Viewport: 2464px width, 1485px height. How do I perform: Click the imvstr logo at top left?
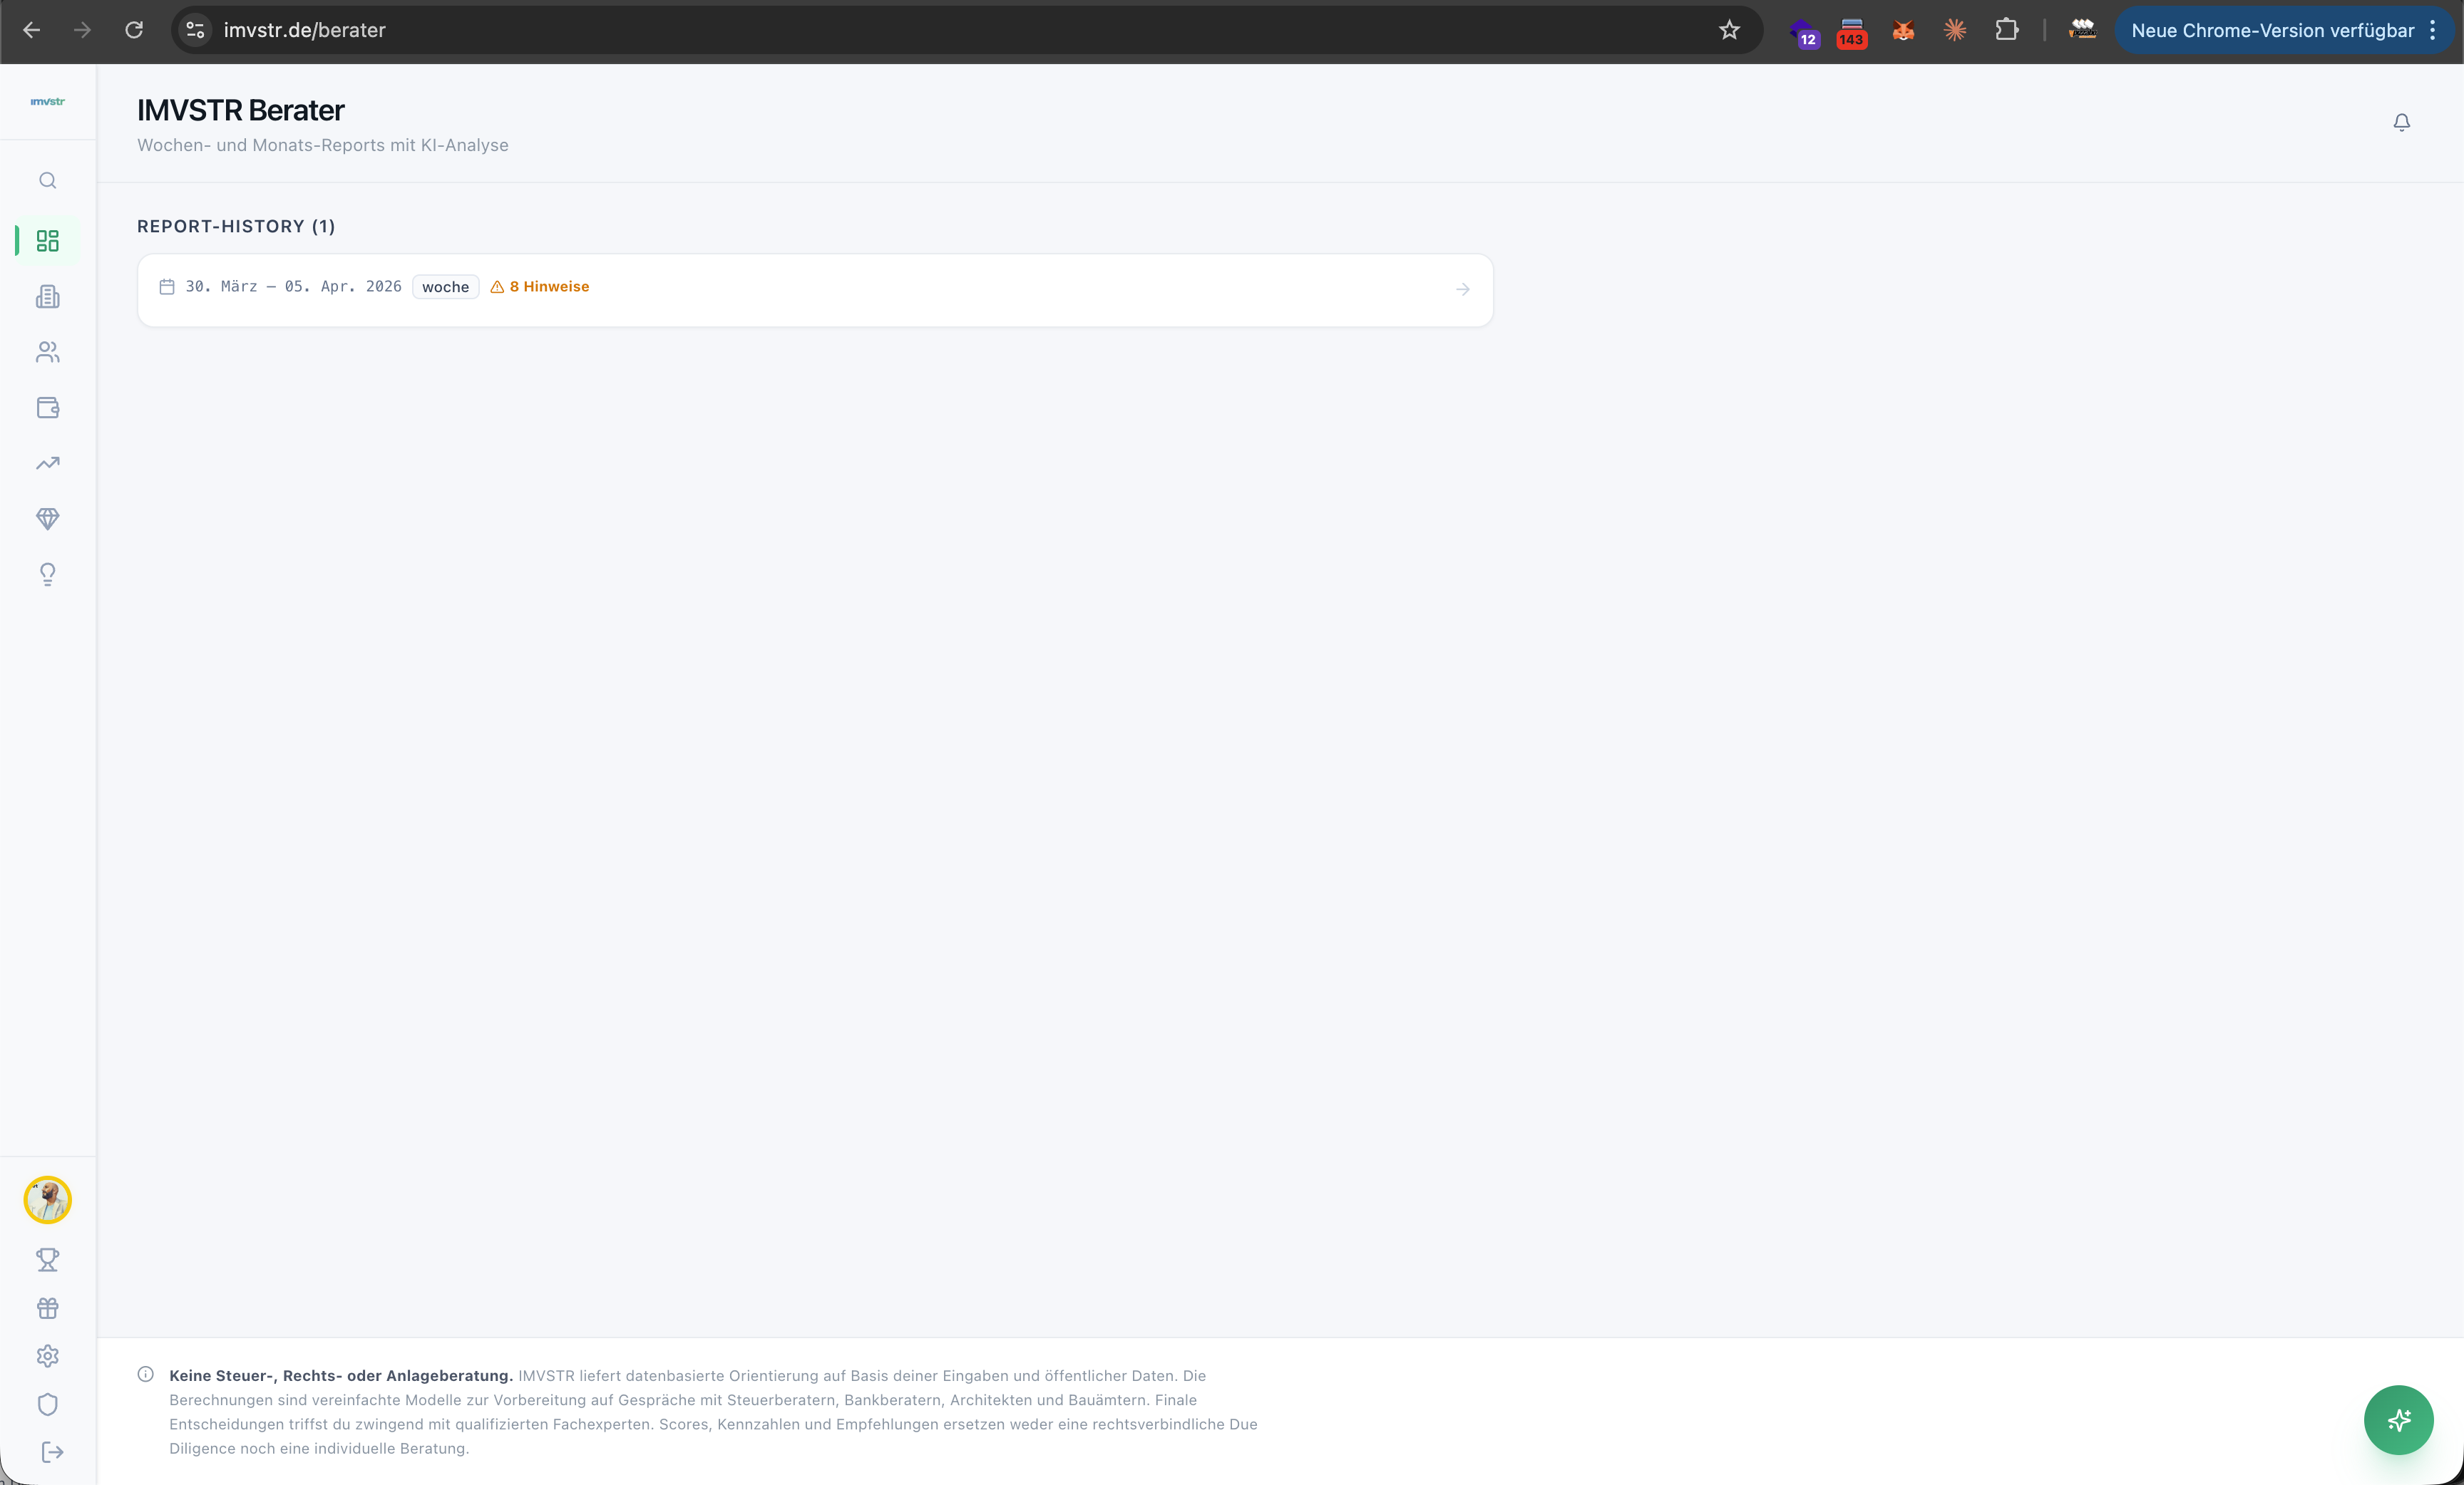(x=47, y=102)
